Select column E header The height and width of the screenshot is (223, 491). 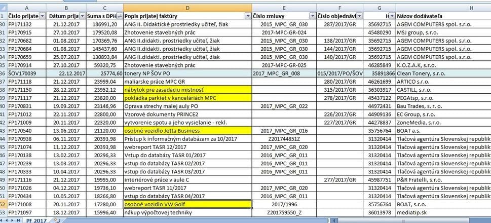coord(284,8)
